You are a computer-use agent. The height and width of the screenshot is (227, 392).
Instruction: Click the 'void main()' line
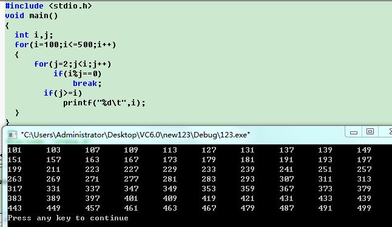[x=32, y=16]
